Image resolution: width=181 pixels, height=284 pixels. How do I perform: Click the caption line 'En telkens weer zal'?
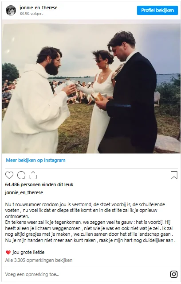click(88, 223)
